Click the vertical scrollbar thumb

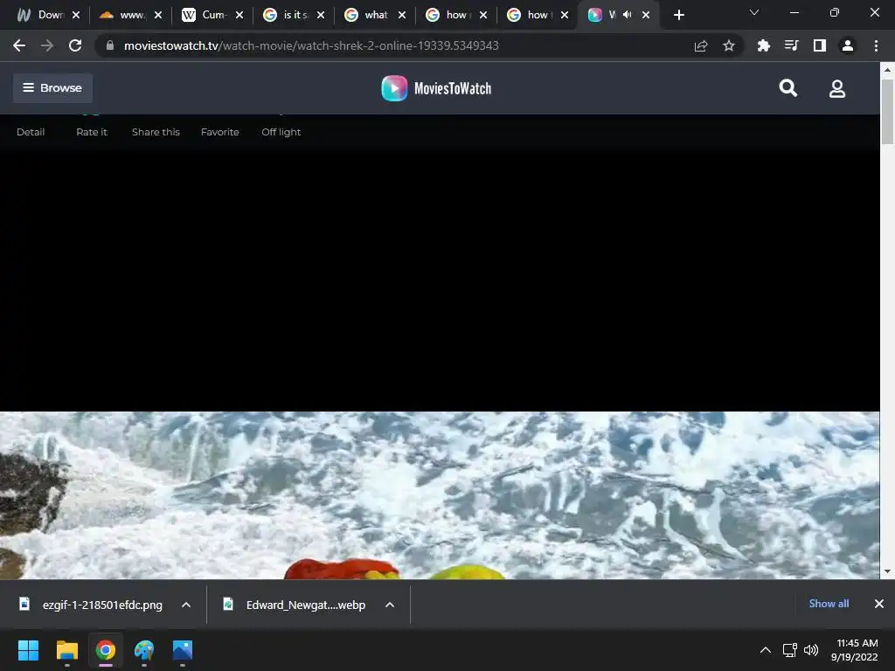coord(887,111)
